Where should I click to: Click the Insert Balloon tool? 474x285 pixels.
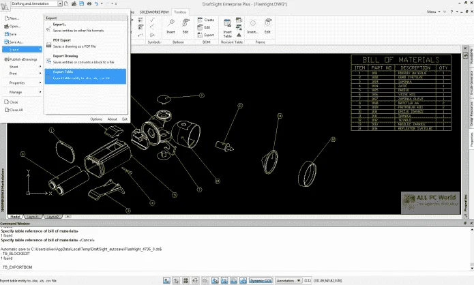171,26
